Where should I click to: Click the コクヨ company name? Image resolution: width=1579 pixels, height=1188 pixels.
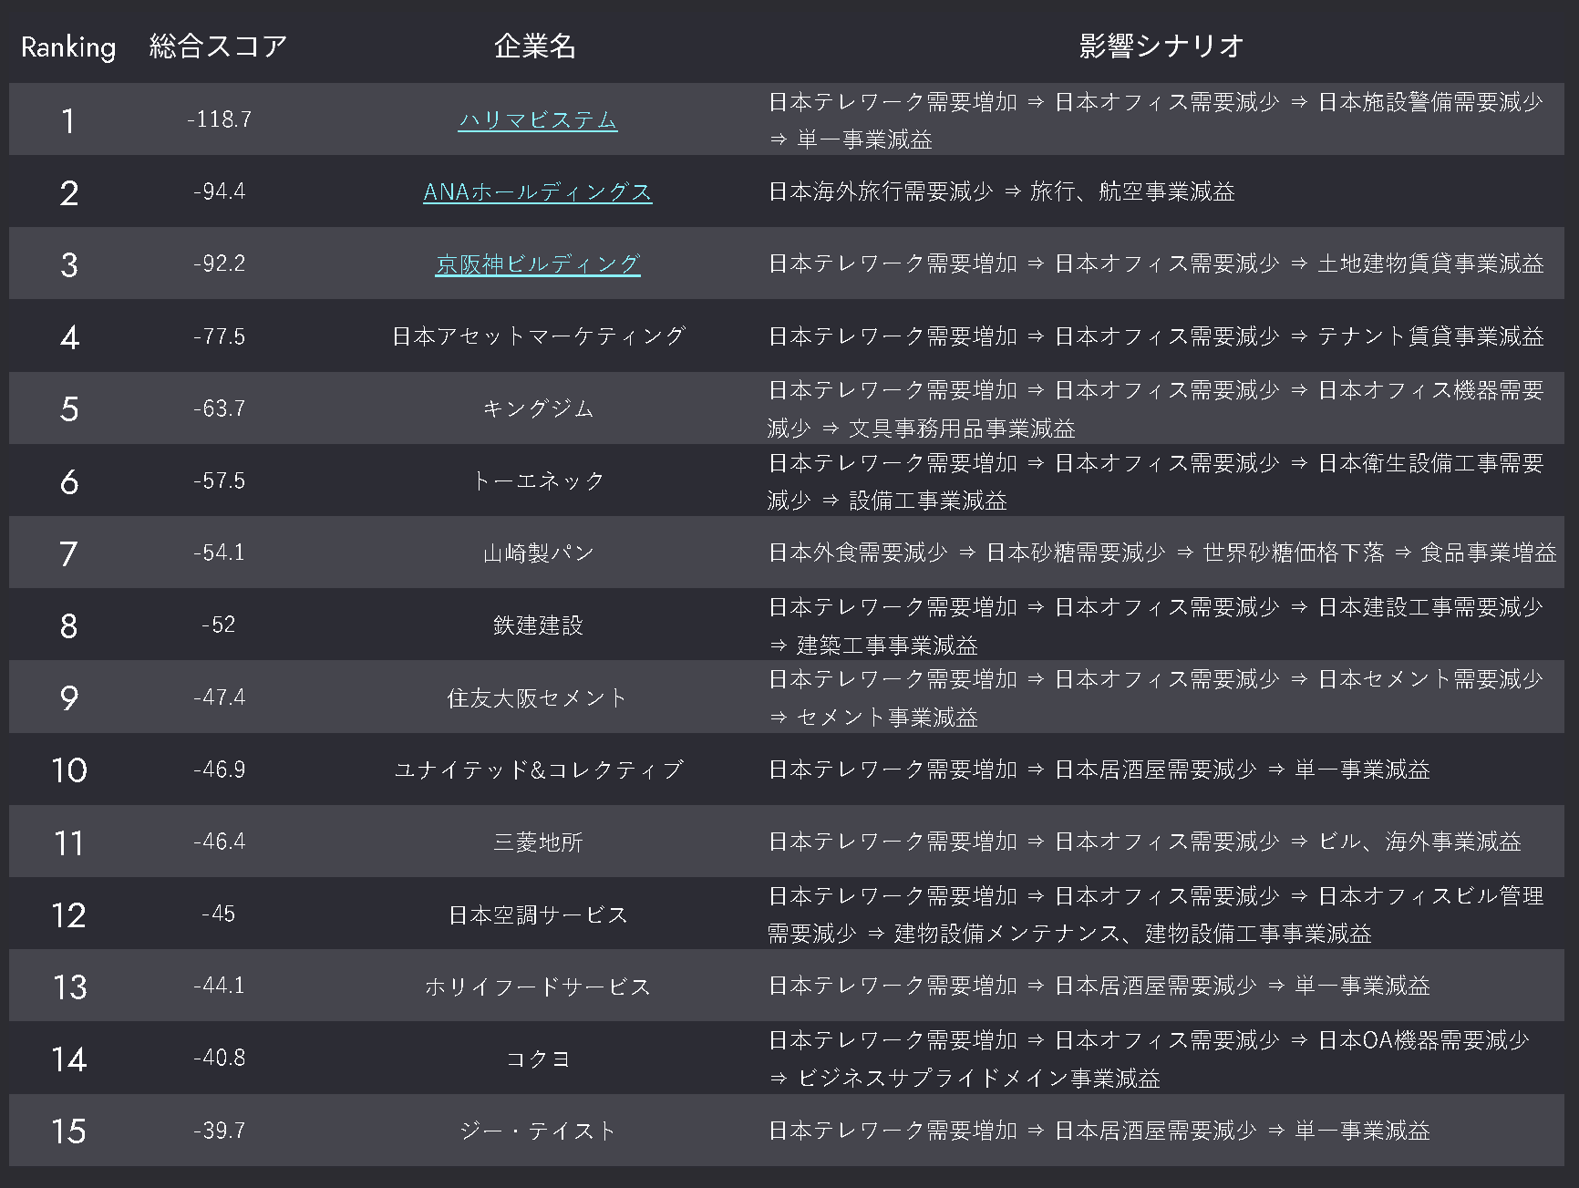point(538,1059)
